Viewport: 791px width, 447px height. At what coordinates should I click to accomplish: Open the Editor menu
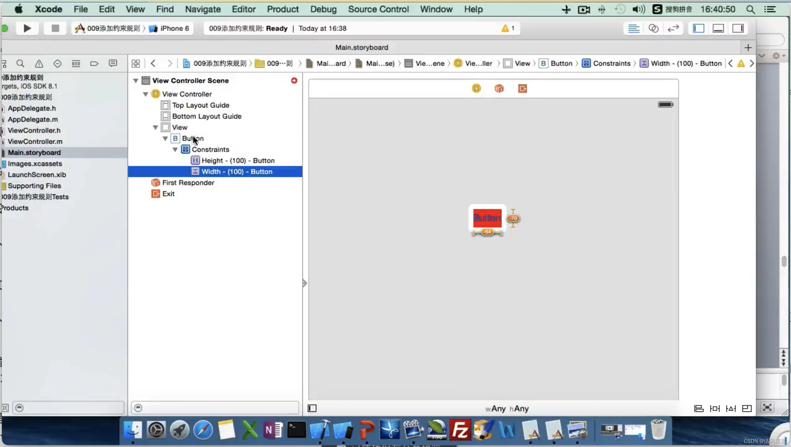pyautogui.click(x=243, y=9)
